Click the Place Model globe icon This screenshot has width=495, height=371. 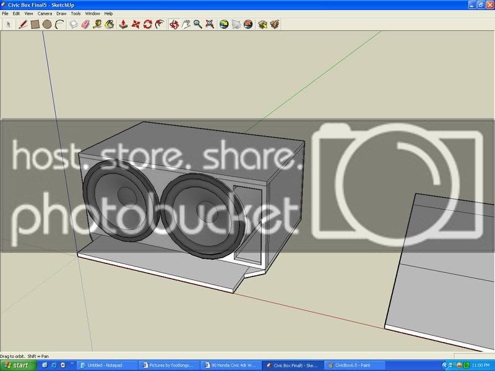(x=248, y=24)
